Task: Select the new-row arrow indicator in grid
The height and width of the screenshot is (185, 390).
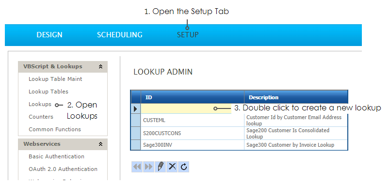Action: click(x=135, y=109)
